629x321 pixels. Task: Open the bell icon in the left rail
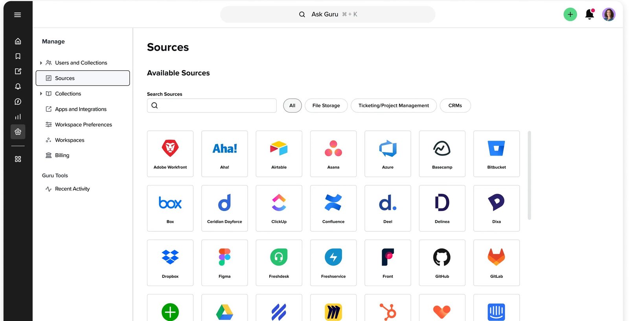[18, 86]
